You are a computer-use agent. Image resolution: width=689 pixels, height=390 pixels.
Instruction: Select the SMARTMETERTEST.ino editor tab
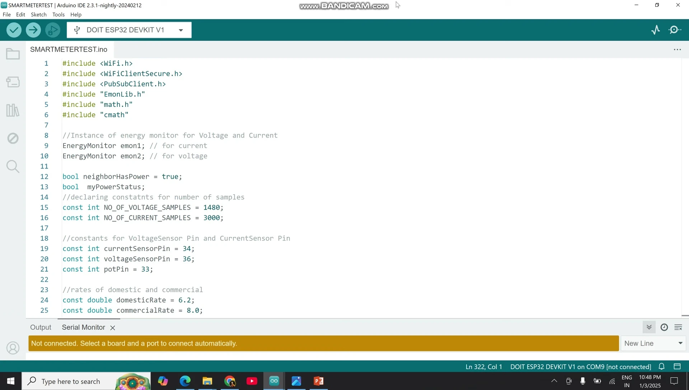[x=69, y=49]
